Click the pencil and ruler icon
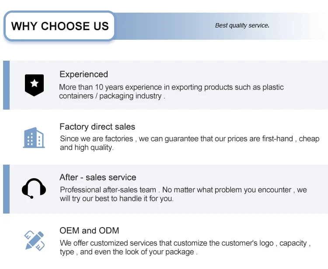The image size is (328, 269). (34, 241)
